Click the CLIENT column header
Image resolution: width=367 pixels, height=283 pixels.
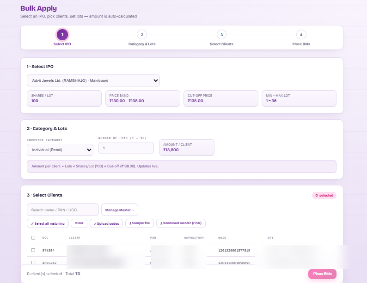(74, 238)
